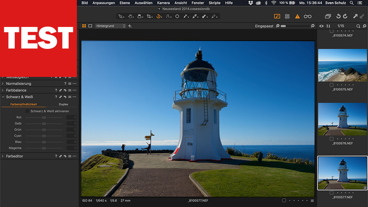
Task: Expand the Farbeditor panel
Action: click(x=3, y=156)
